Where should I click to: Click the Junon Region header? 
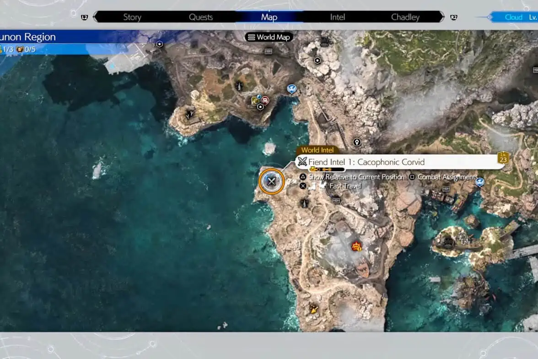coord(28,37)
